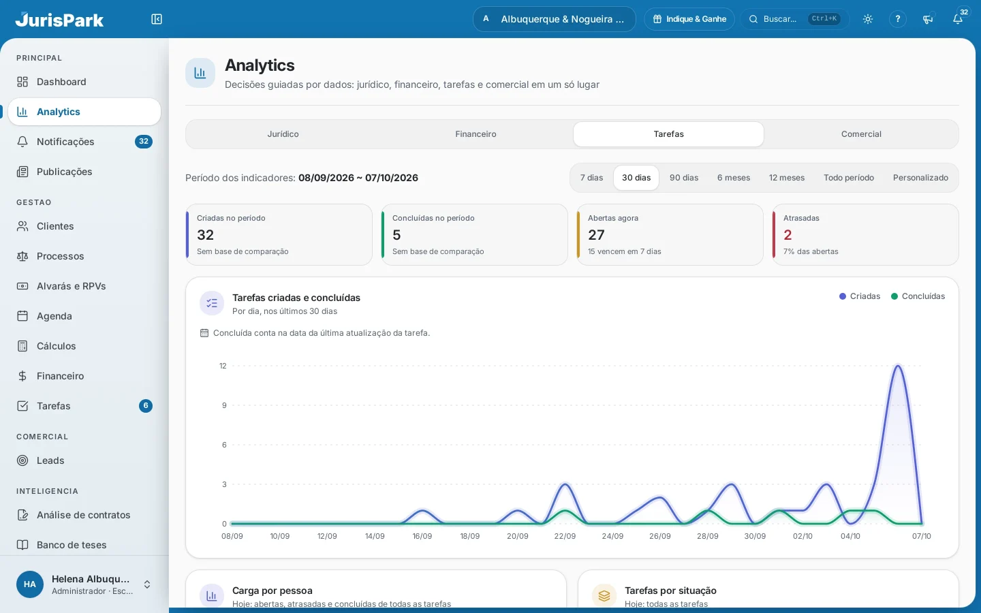The height and width of the screenshot is (613, 981).
Task: Click JurisPark logo
Action: click(x=59, y=19)
